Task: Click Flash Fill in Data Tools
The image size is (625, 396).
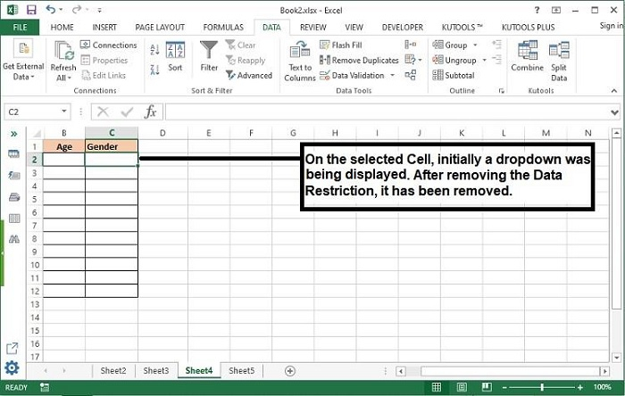Action: click(x=341, y=45)
